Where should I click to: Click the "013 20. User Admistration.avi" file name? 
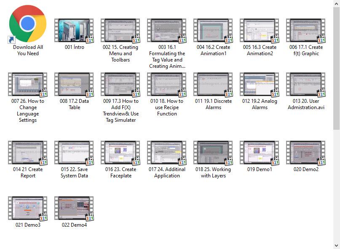[306, 104]
